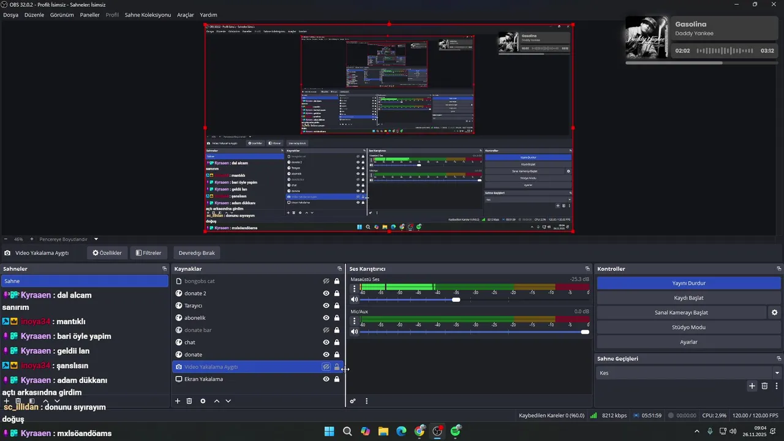Open Ayarlar settings button

point(688,342)
